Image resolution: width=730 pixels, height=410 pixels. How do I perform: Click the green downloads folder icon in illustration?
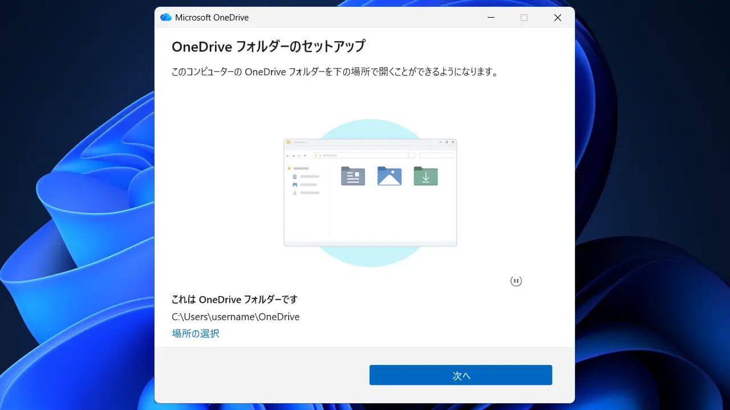pyautogui.click(x=425, y=176)
